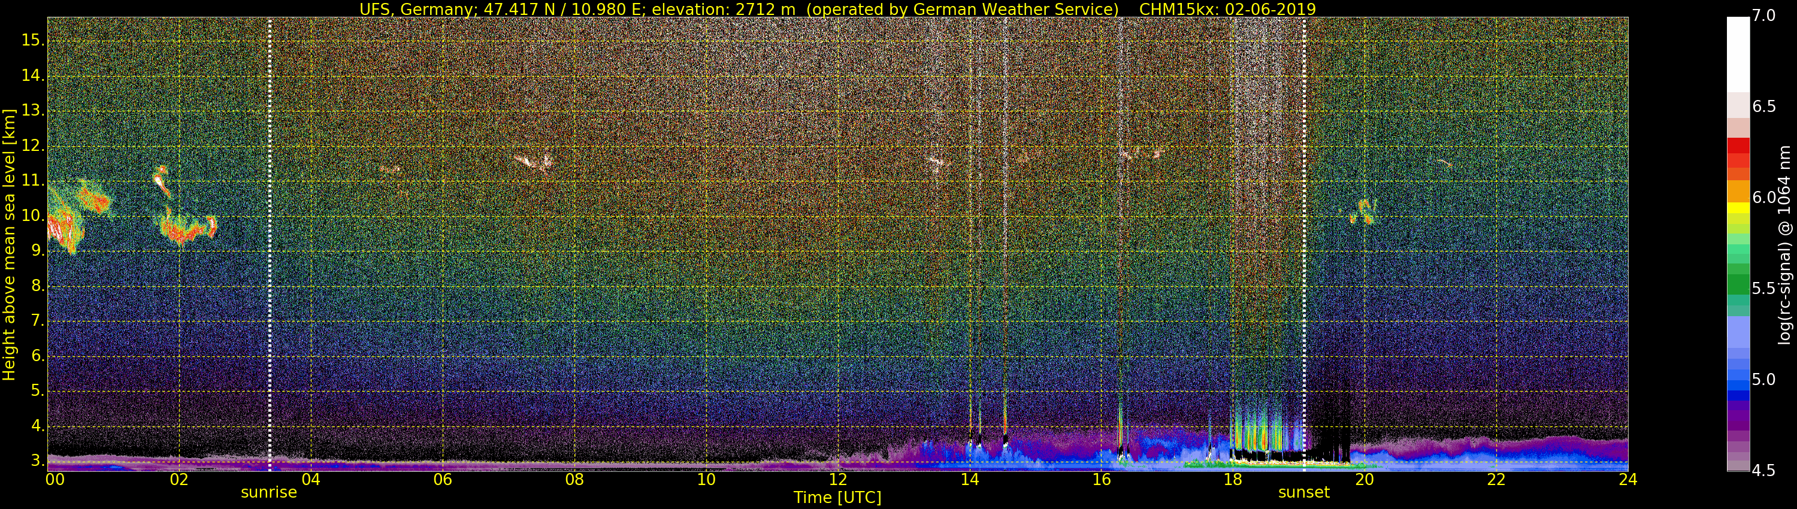Click the yellow segment of the colorbar

click(x=1738, y=208)
